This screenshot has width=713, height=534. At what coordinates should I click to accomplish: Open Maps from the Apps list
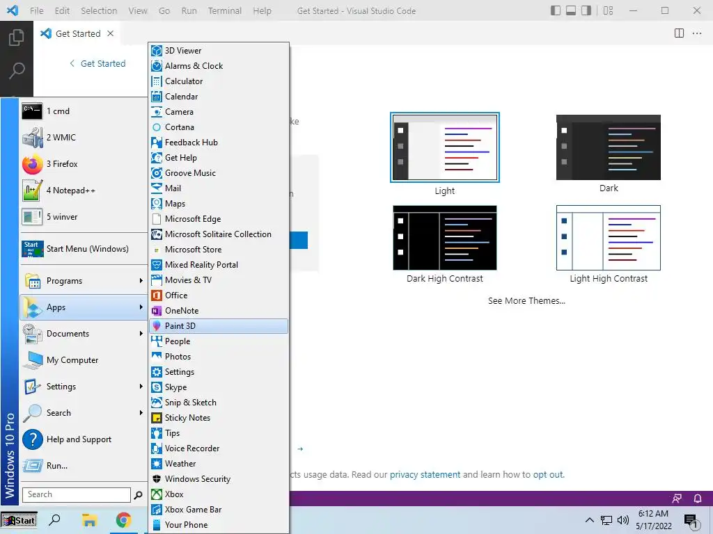coord(219,204)
